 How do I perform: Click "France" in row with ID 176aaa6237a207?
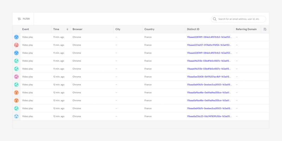coord(148,45)
